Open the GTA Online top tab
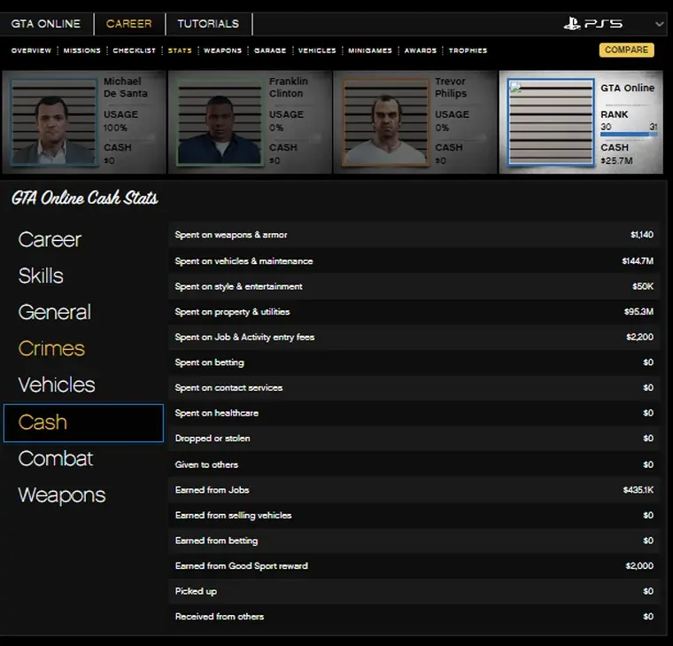673x646 pixels. tap(46, 24)
